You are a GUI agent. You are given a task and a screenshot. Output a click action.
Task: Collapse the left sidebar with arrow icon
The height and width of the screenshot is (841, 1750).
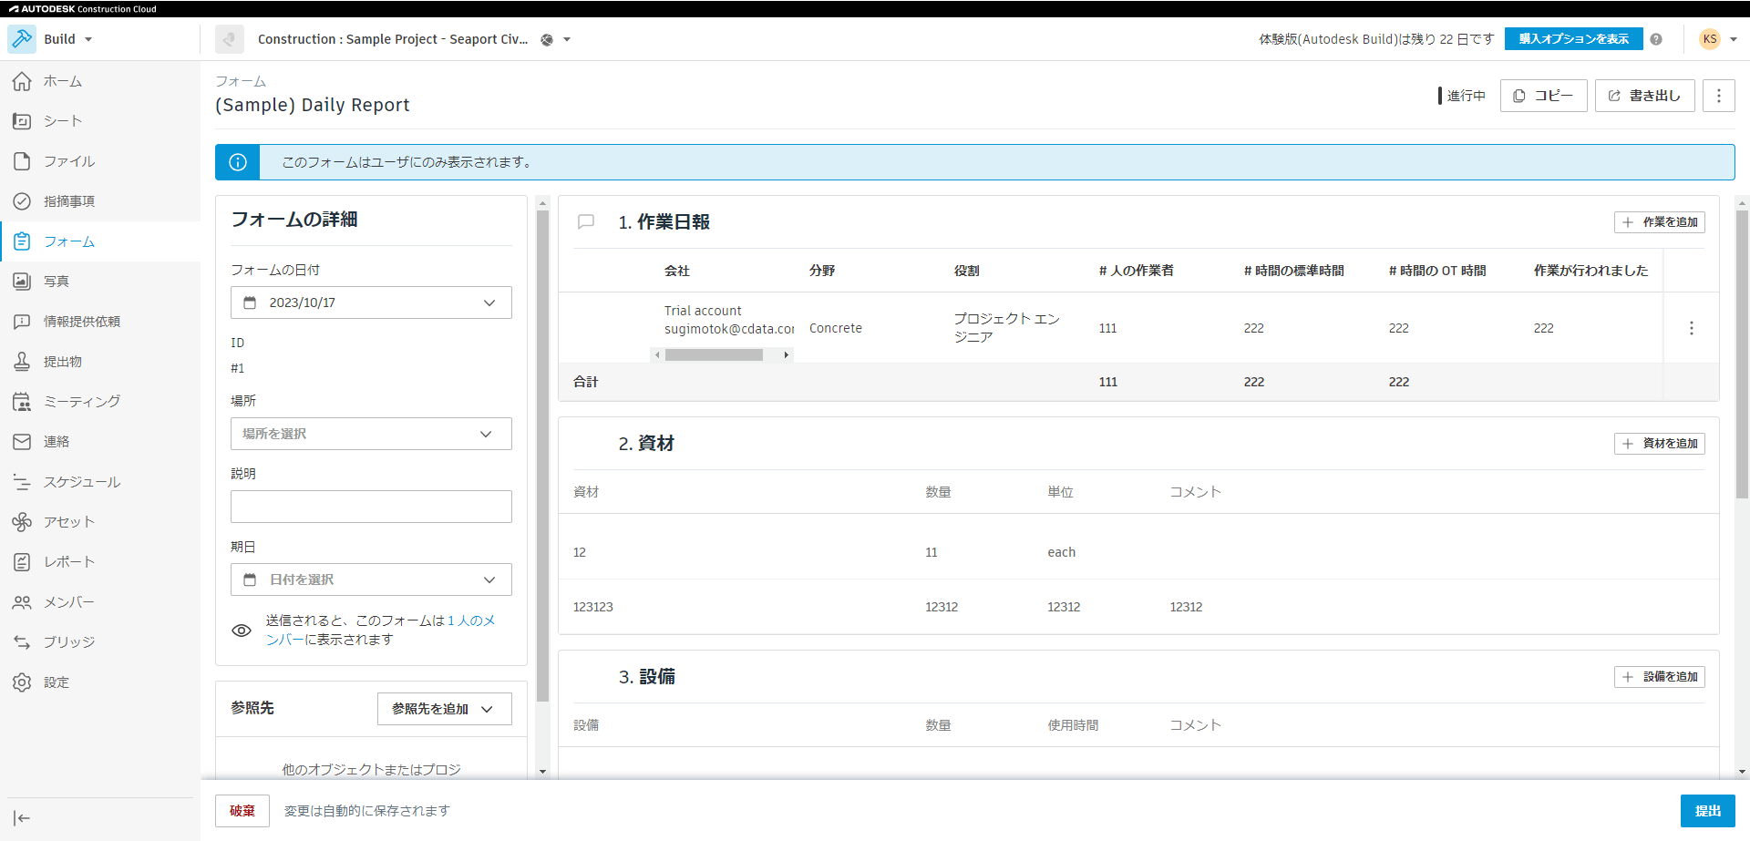(22, 818)
